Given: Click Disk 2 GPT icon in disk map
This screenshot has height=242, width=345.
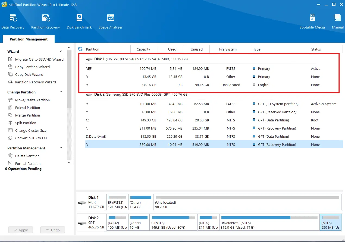Looking at the screenshot, I should pos(82,223).
